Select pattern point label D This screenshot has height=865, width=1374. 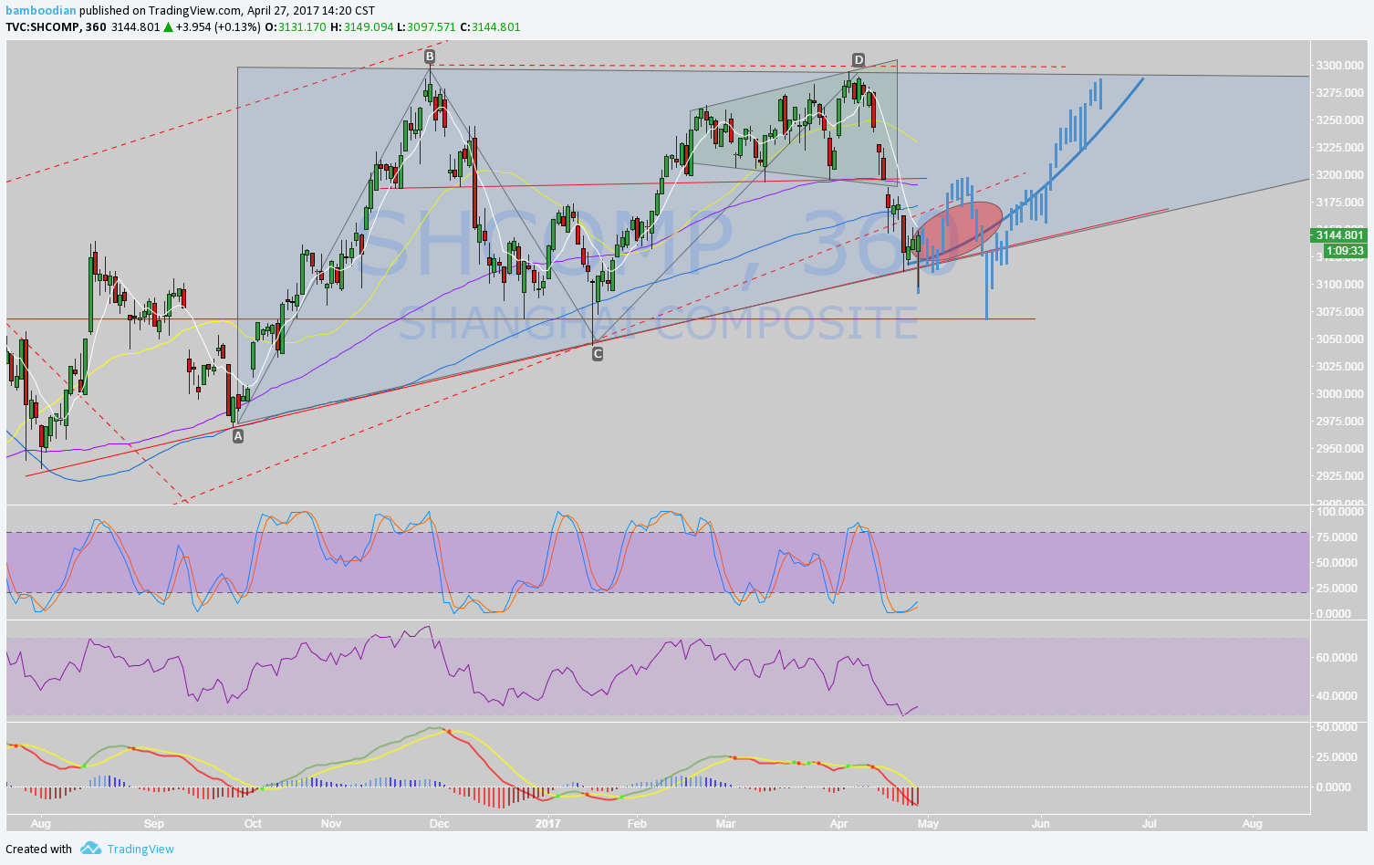859,61
